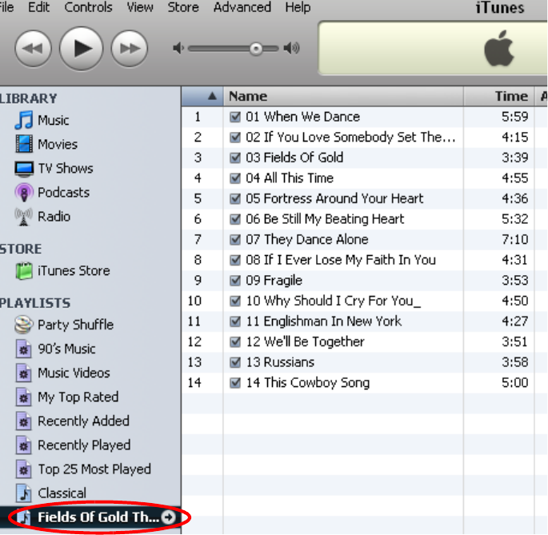Screen dimensions: 548x535
Task: Sort by the Time column header
Action: 499,96
